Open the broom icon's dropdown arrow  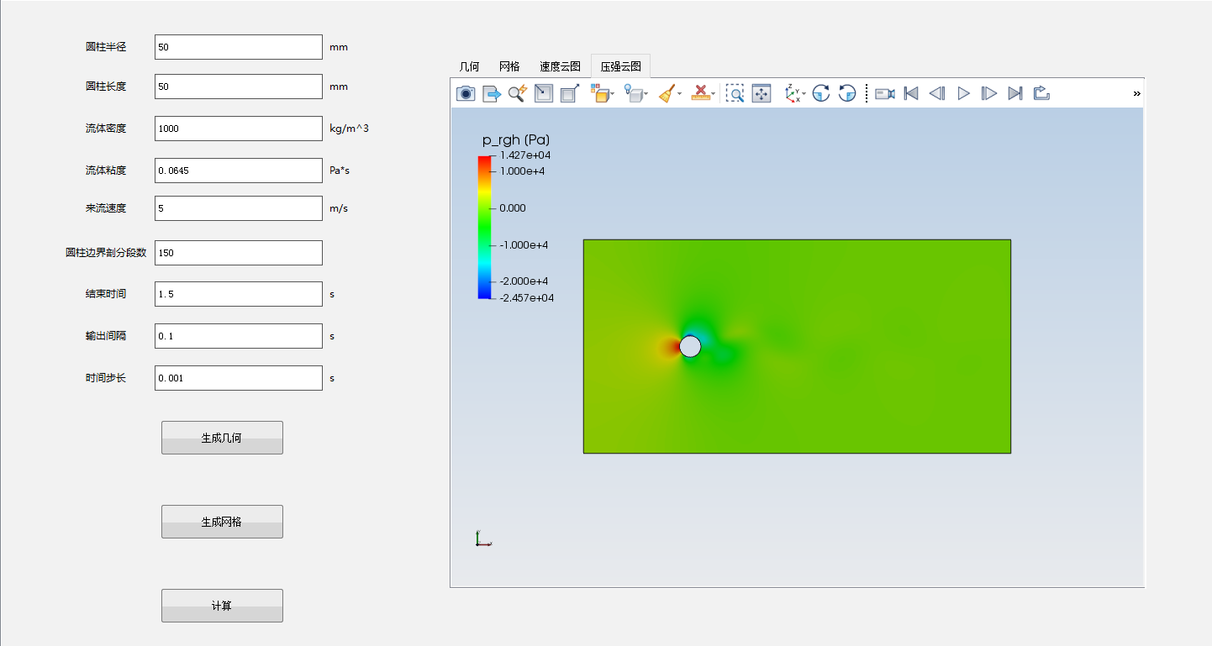(x=679, y=94)
